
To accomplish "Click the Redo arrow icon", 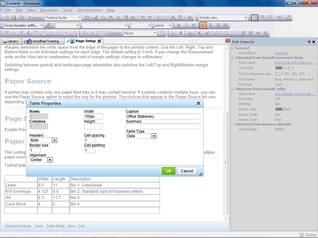I will [150, 18].
